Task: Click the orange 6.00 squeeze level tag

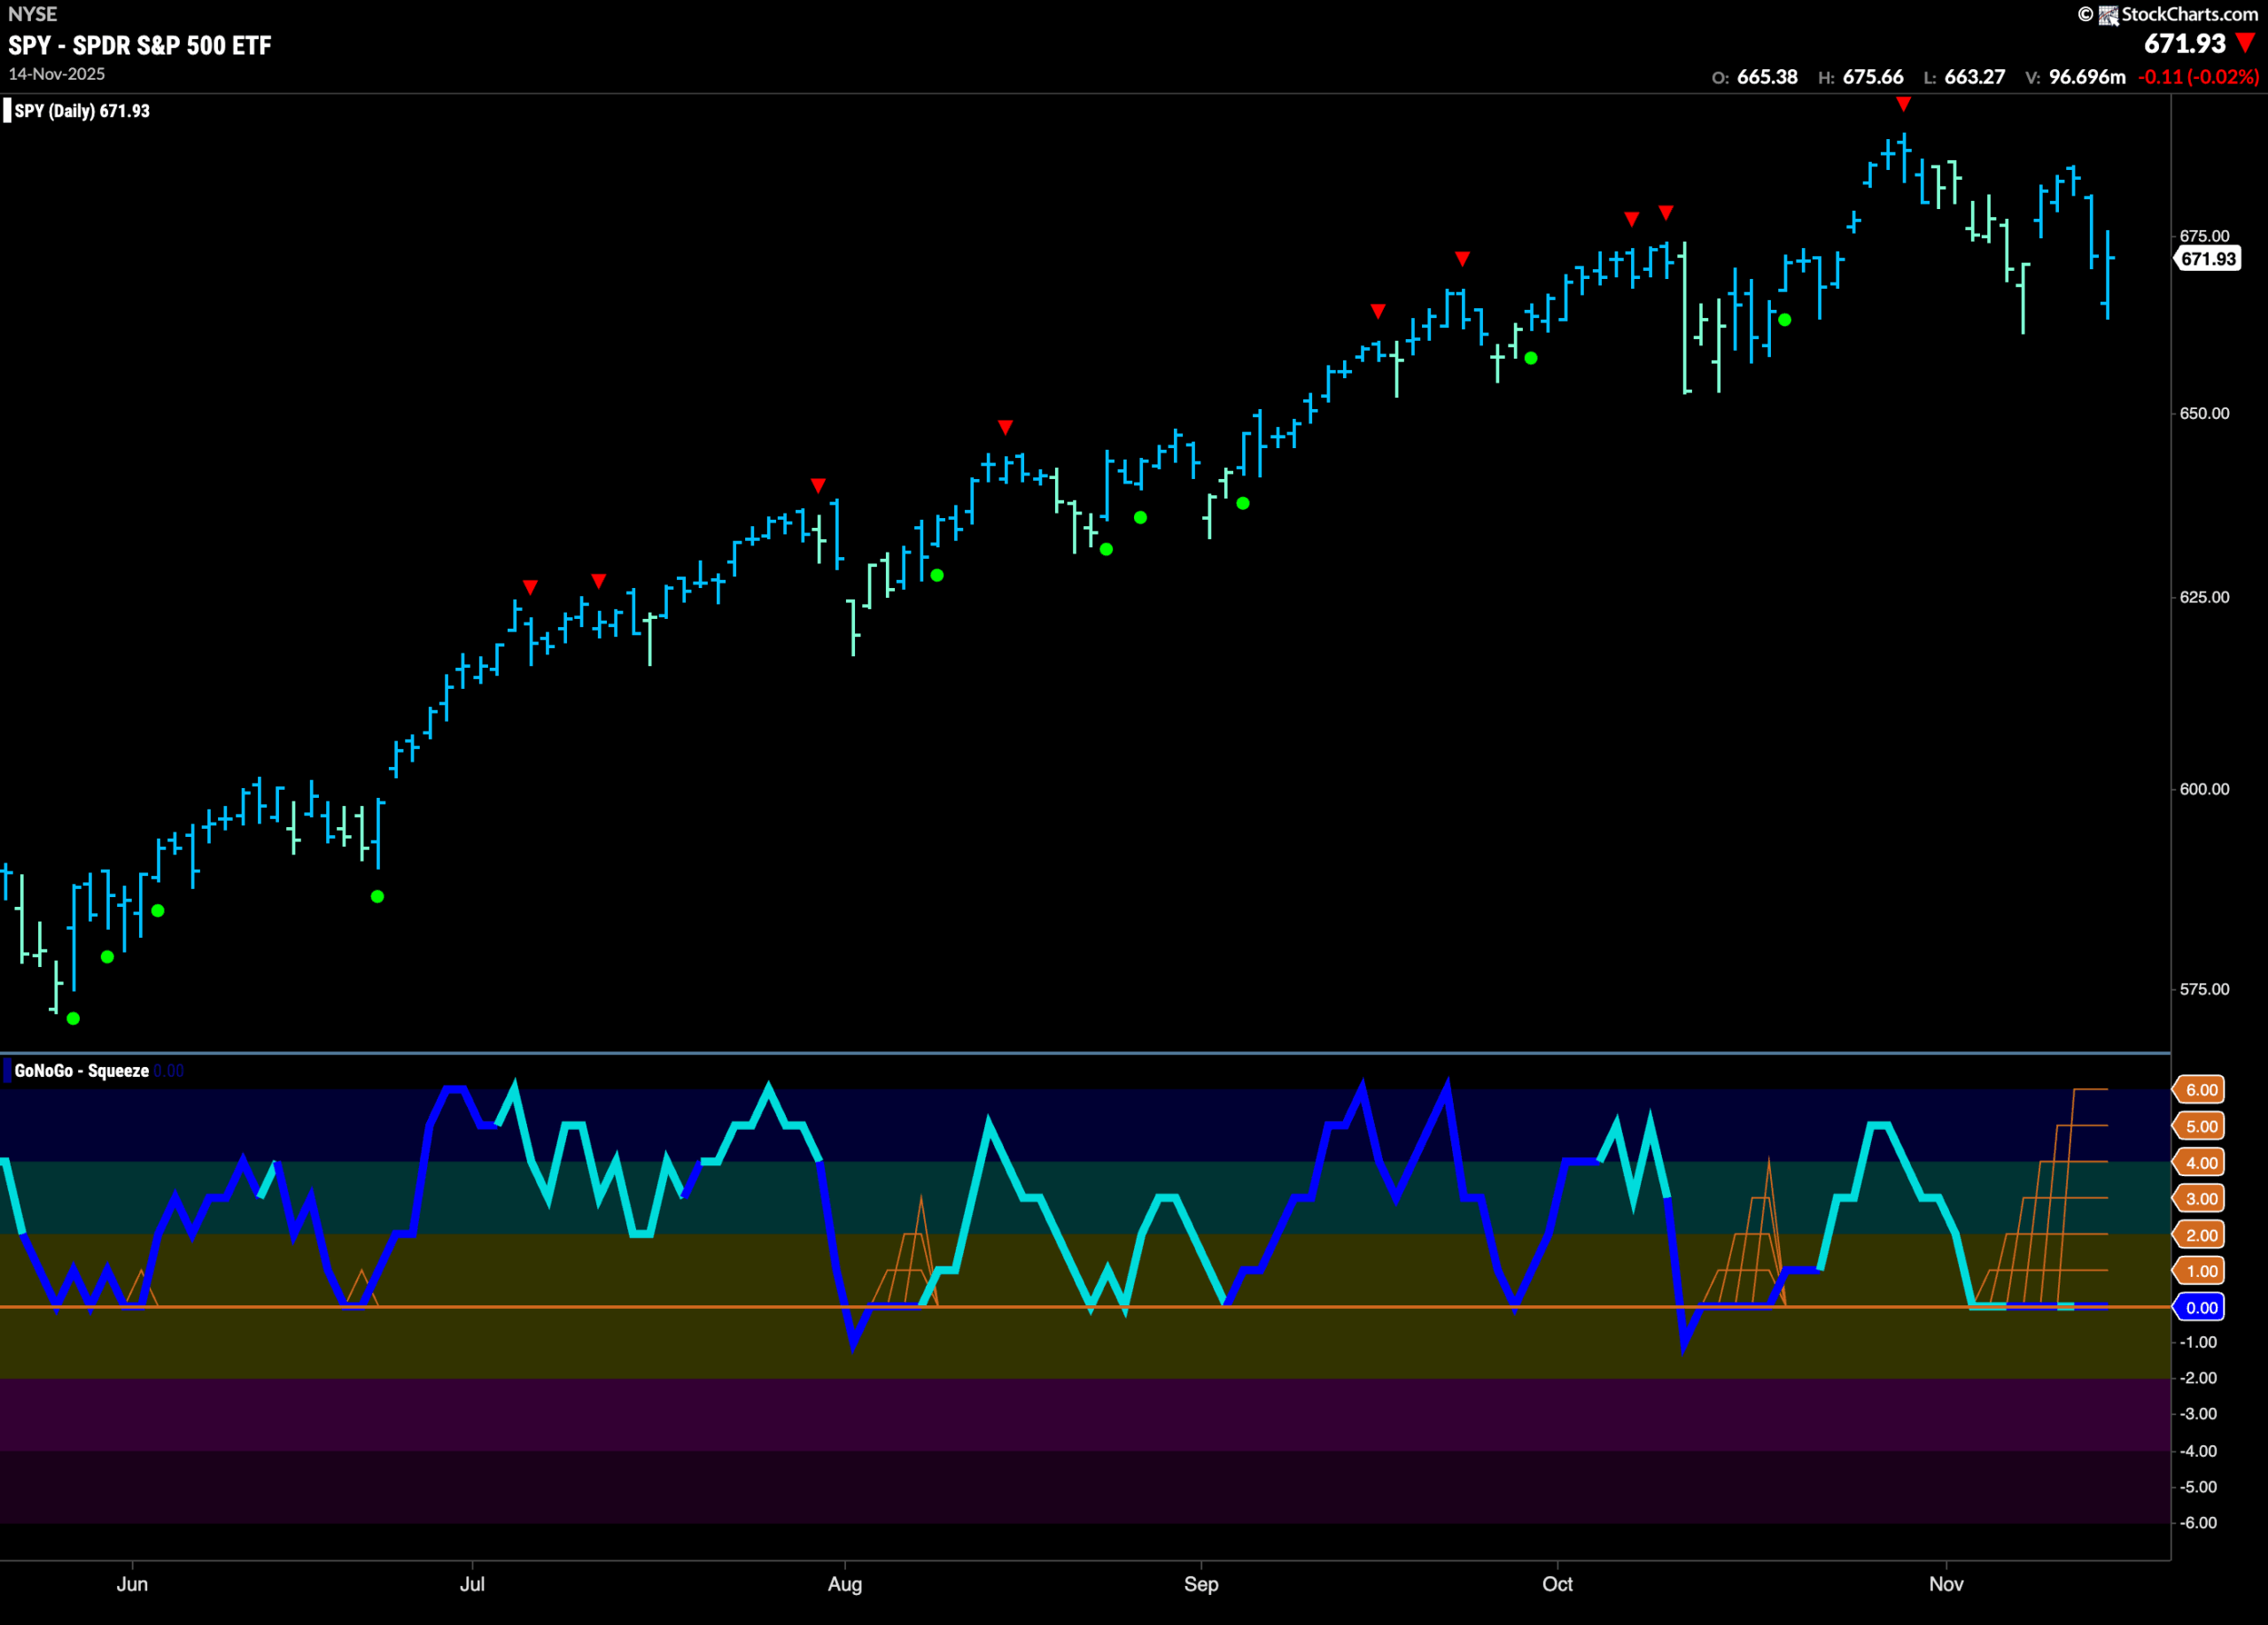Action: [2200, 1089]
